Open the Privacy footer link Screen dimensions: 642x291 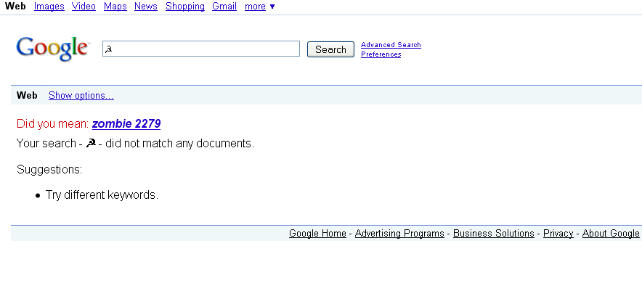point(558,233)
